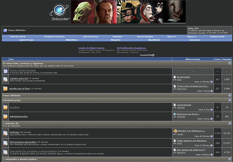This screenshot has height=162, width=233.
Task: Collapse the Administración category section
Action: [x=230, y=100]
